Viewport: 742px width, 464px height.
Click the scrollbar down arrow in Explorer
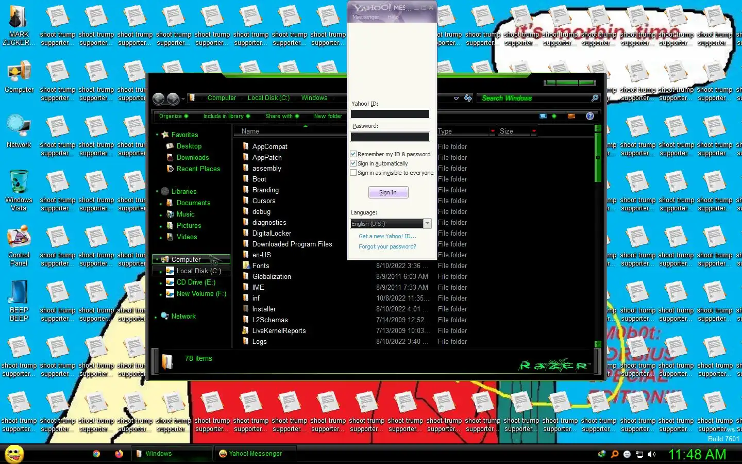click(598, 343)
